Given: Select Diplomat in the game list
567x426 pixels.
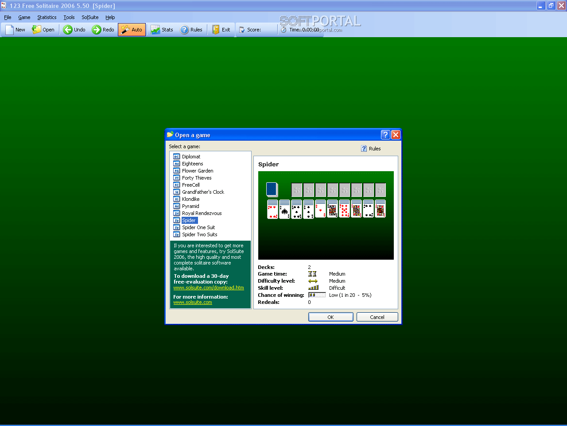Looking at the screenshot, I should (191, 157).
